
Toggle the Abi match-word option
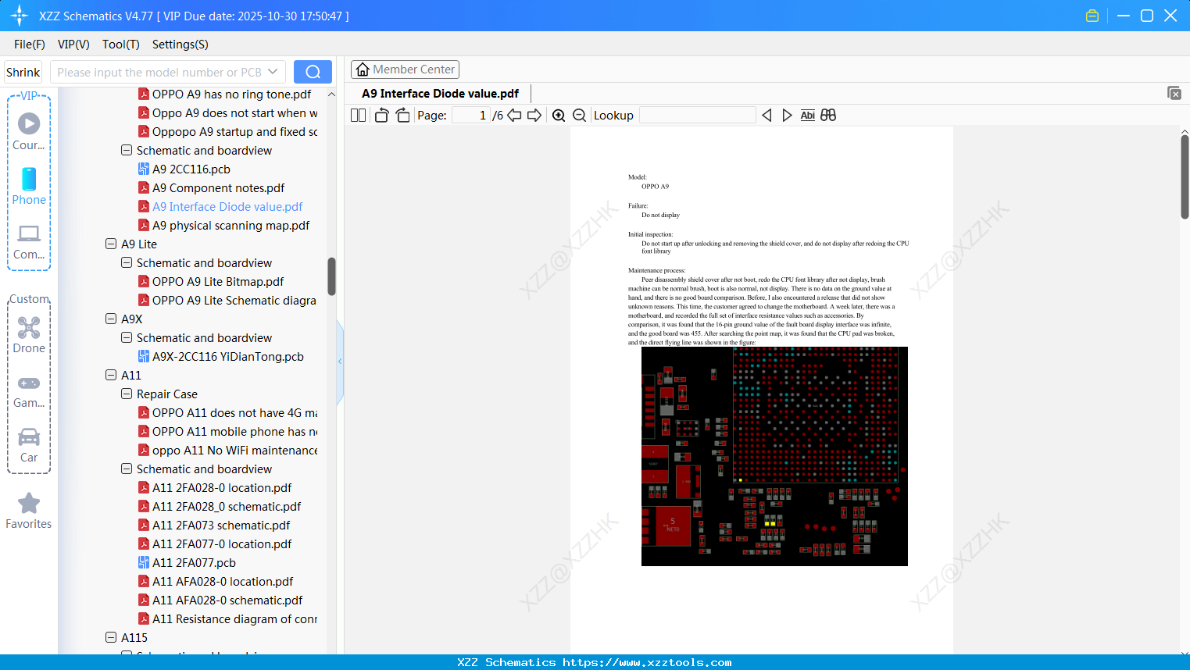[x=808, y=116]
